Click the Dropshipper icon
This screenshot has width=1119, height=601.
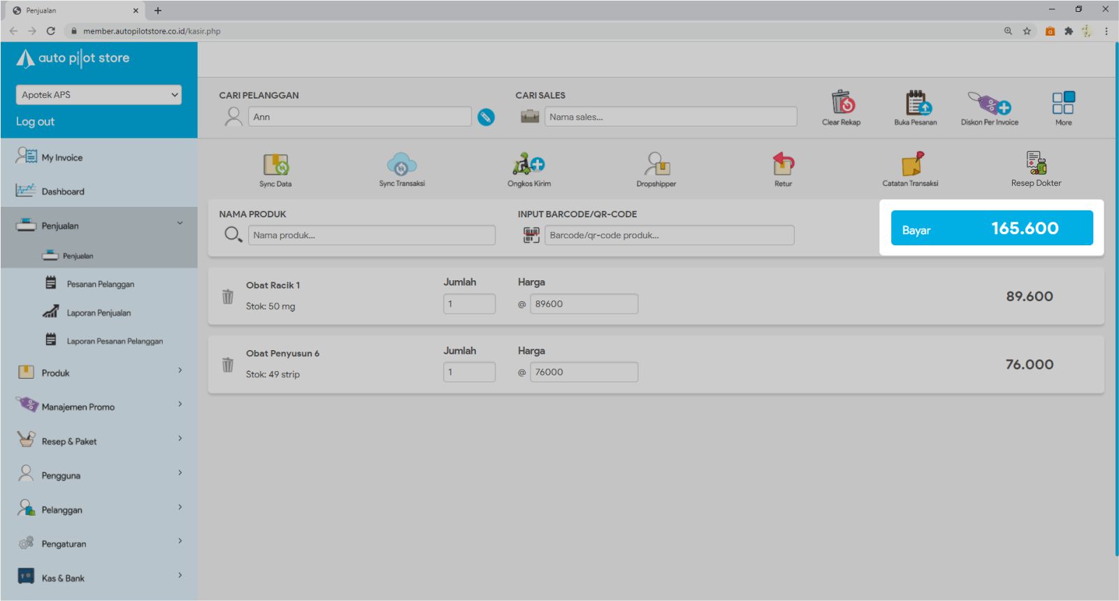(656, 164)
